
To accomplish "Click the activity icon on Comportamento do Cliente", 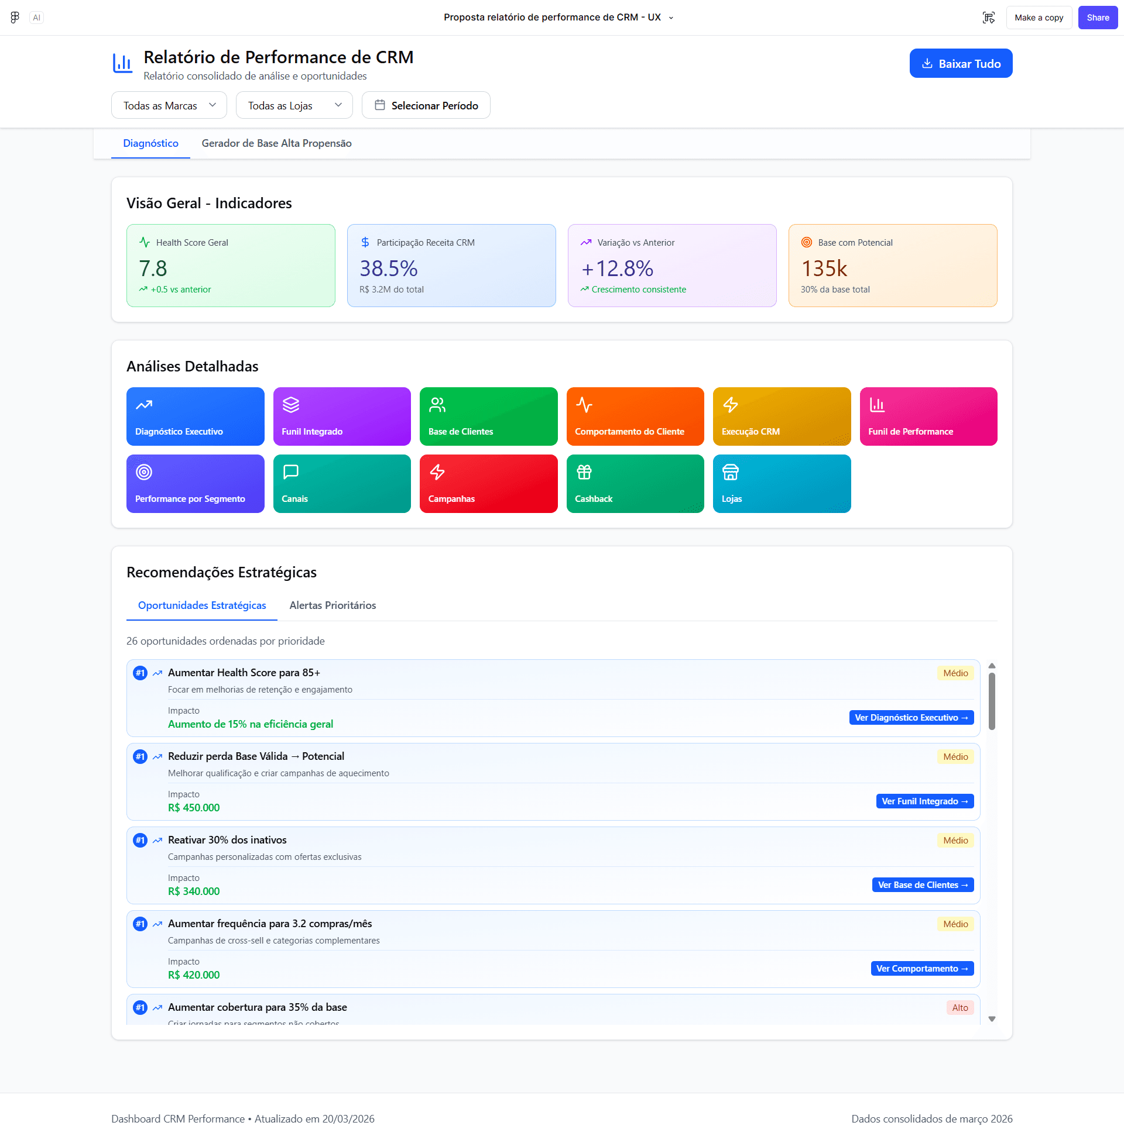I will point(584,405).
